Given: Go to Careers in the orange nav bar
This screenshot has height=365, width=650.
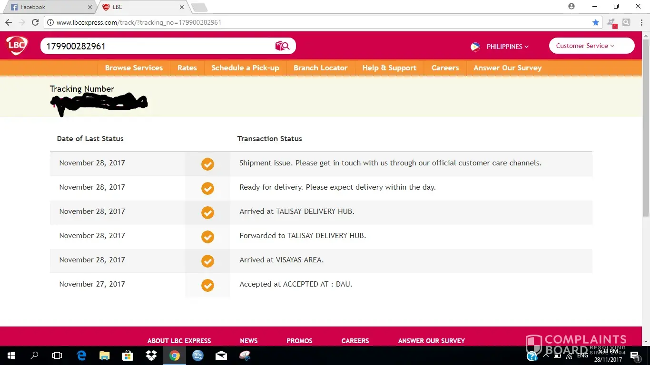Looking at the screenshot, I should 445,68.
